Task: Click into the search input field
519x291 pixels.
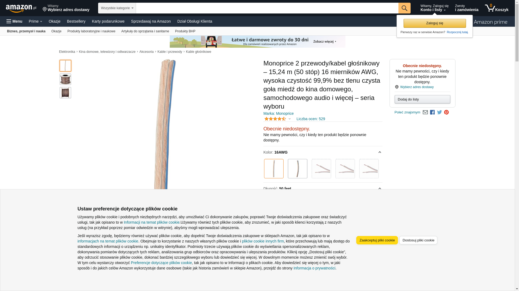Action: point(267,8)
